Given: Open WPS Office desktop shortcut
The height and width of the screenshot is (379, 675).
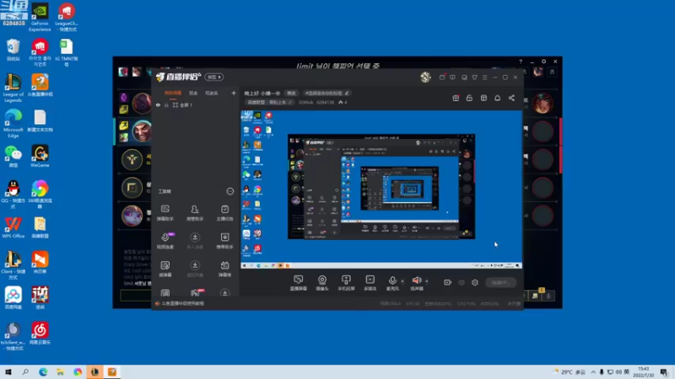Looking at the screenshot, I should point(13,227).
